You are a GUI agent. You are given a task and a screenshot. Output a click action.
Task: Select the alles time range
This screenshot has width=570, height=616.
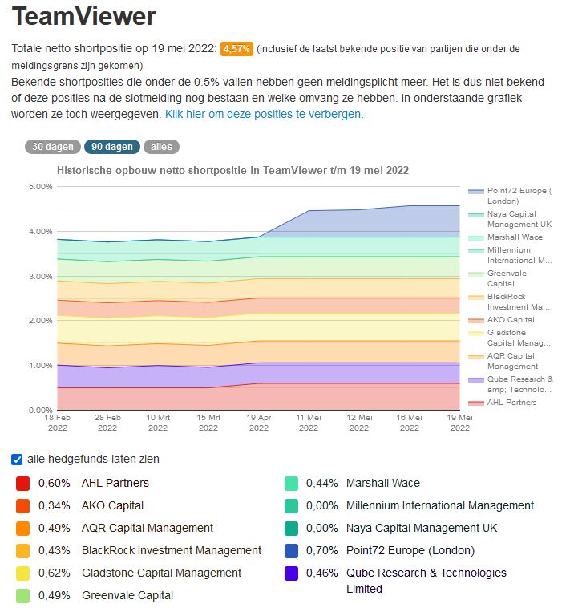click(161, 147)
